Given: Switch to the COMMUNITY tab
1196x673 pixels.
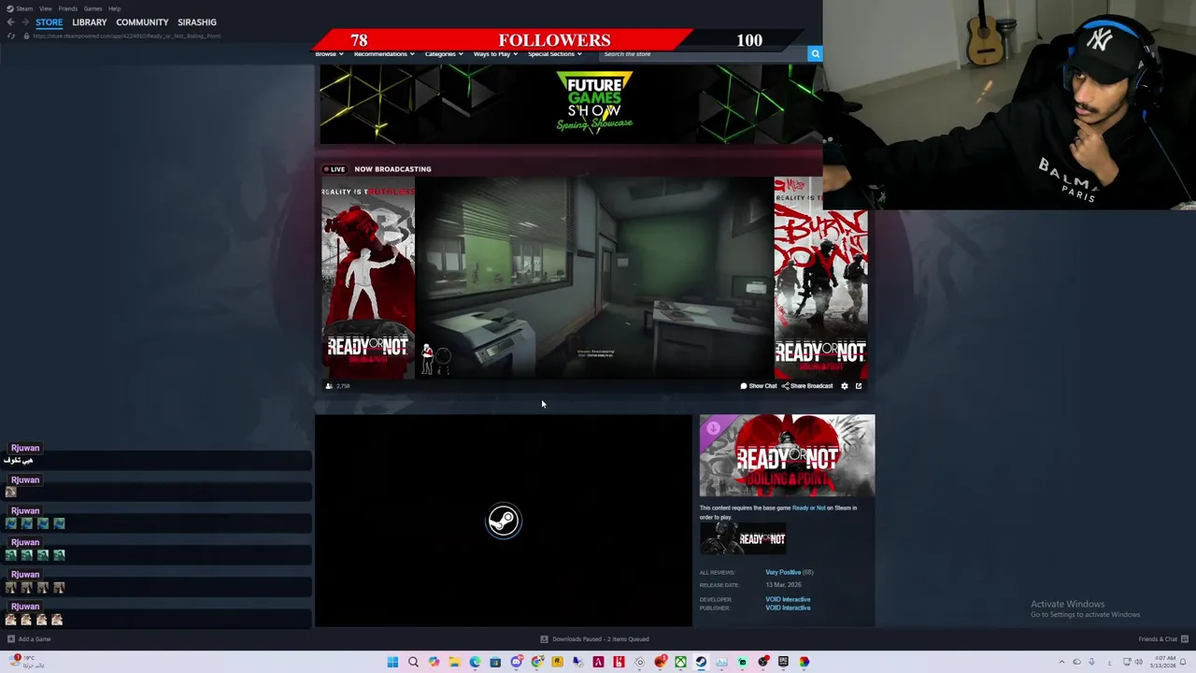Looking at the screenshot, I should pos(142,22).
